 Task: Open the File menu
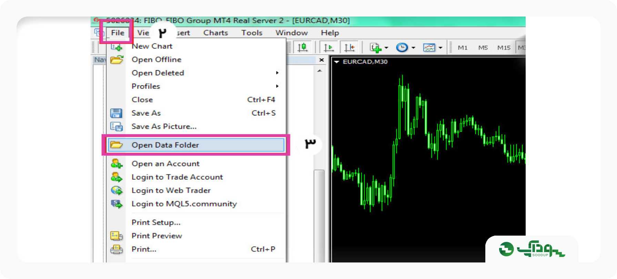coord(118,33)
